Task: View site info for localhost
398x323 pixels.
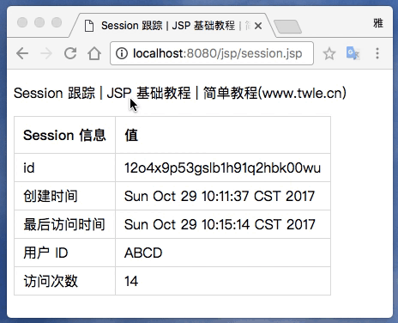Action: point(122,53)
